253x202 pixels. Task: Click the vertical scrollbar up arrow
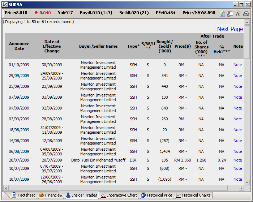(x=247, y=22)
